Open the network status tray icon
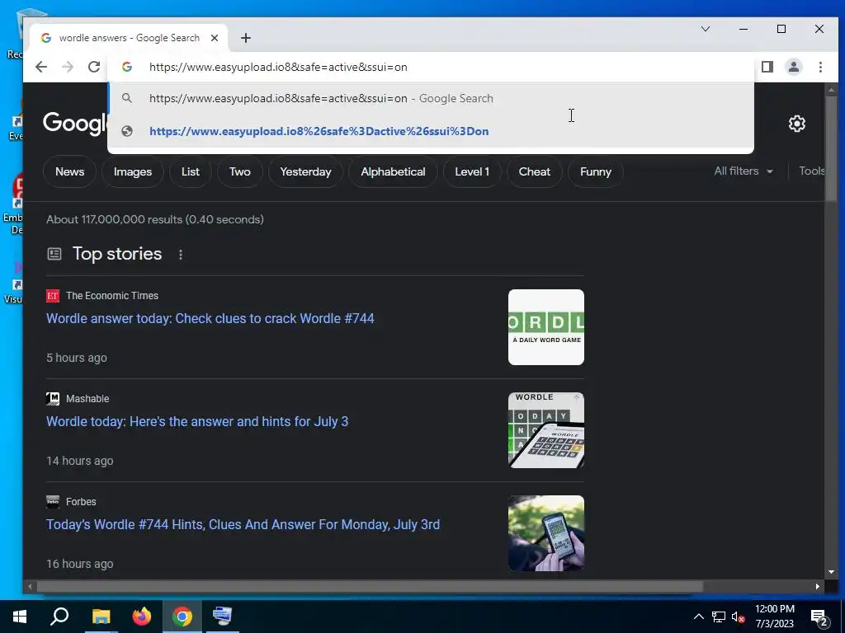Image resolution: width=845 pixels, height=633 pixels. pyautogui.click(x=719, y=617)
